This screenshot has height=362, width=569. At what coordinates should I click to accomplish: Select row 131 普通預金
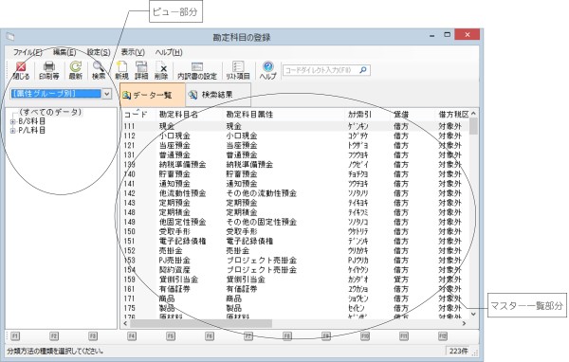point(295,154)
